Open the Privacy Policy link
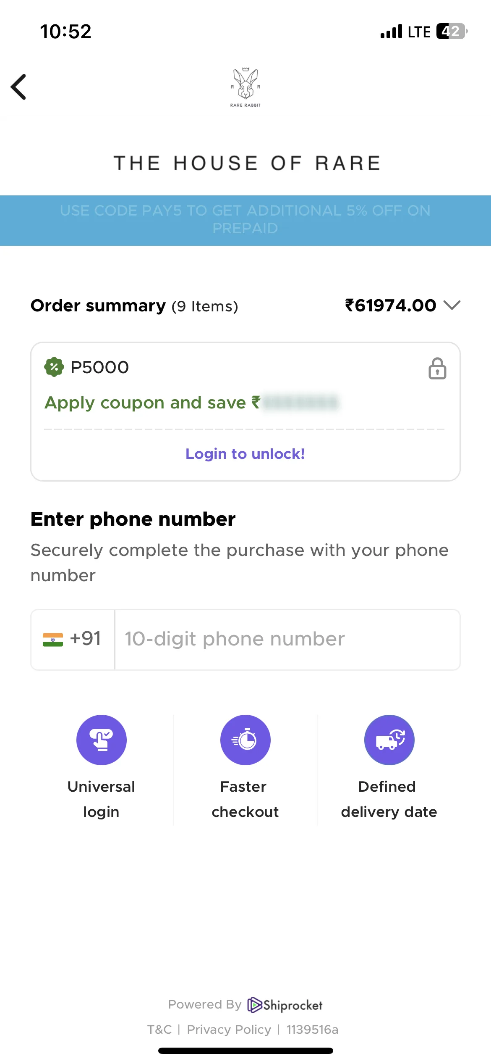 tap(229, 1030)
